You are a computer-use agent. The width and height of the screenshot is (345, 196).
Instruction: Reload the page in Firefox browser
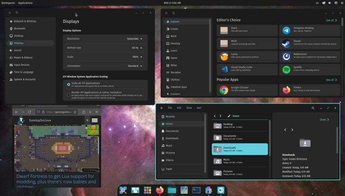[30, 112]
